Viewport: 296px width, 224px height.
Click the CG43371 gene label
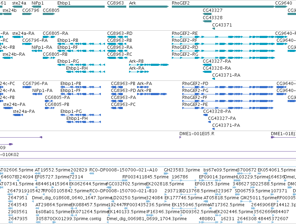[x=222, y=25]
